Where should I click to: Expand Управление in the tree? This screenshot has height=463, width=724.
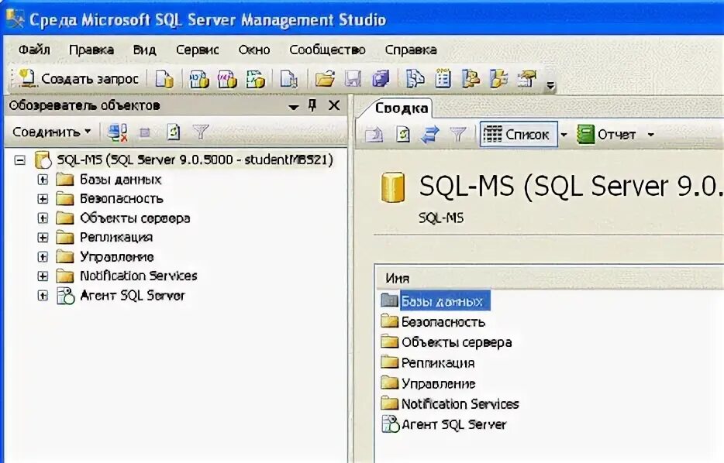43,257
